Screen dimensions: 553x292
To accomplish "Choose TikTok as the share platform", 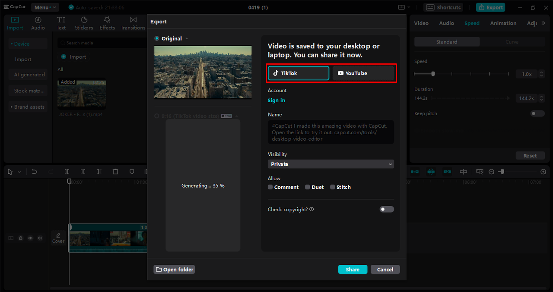I will [x=299, y=73].
